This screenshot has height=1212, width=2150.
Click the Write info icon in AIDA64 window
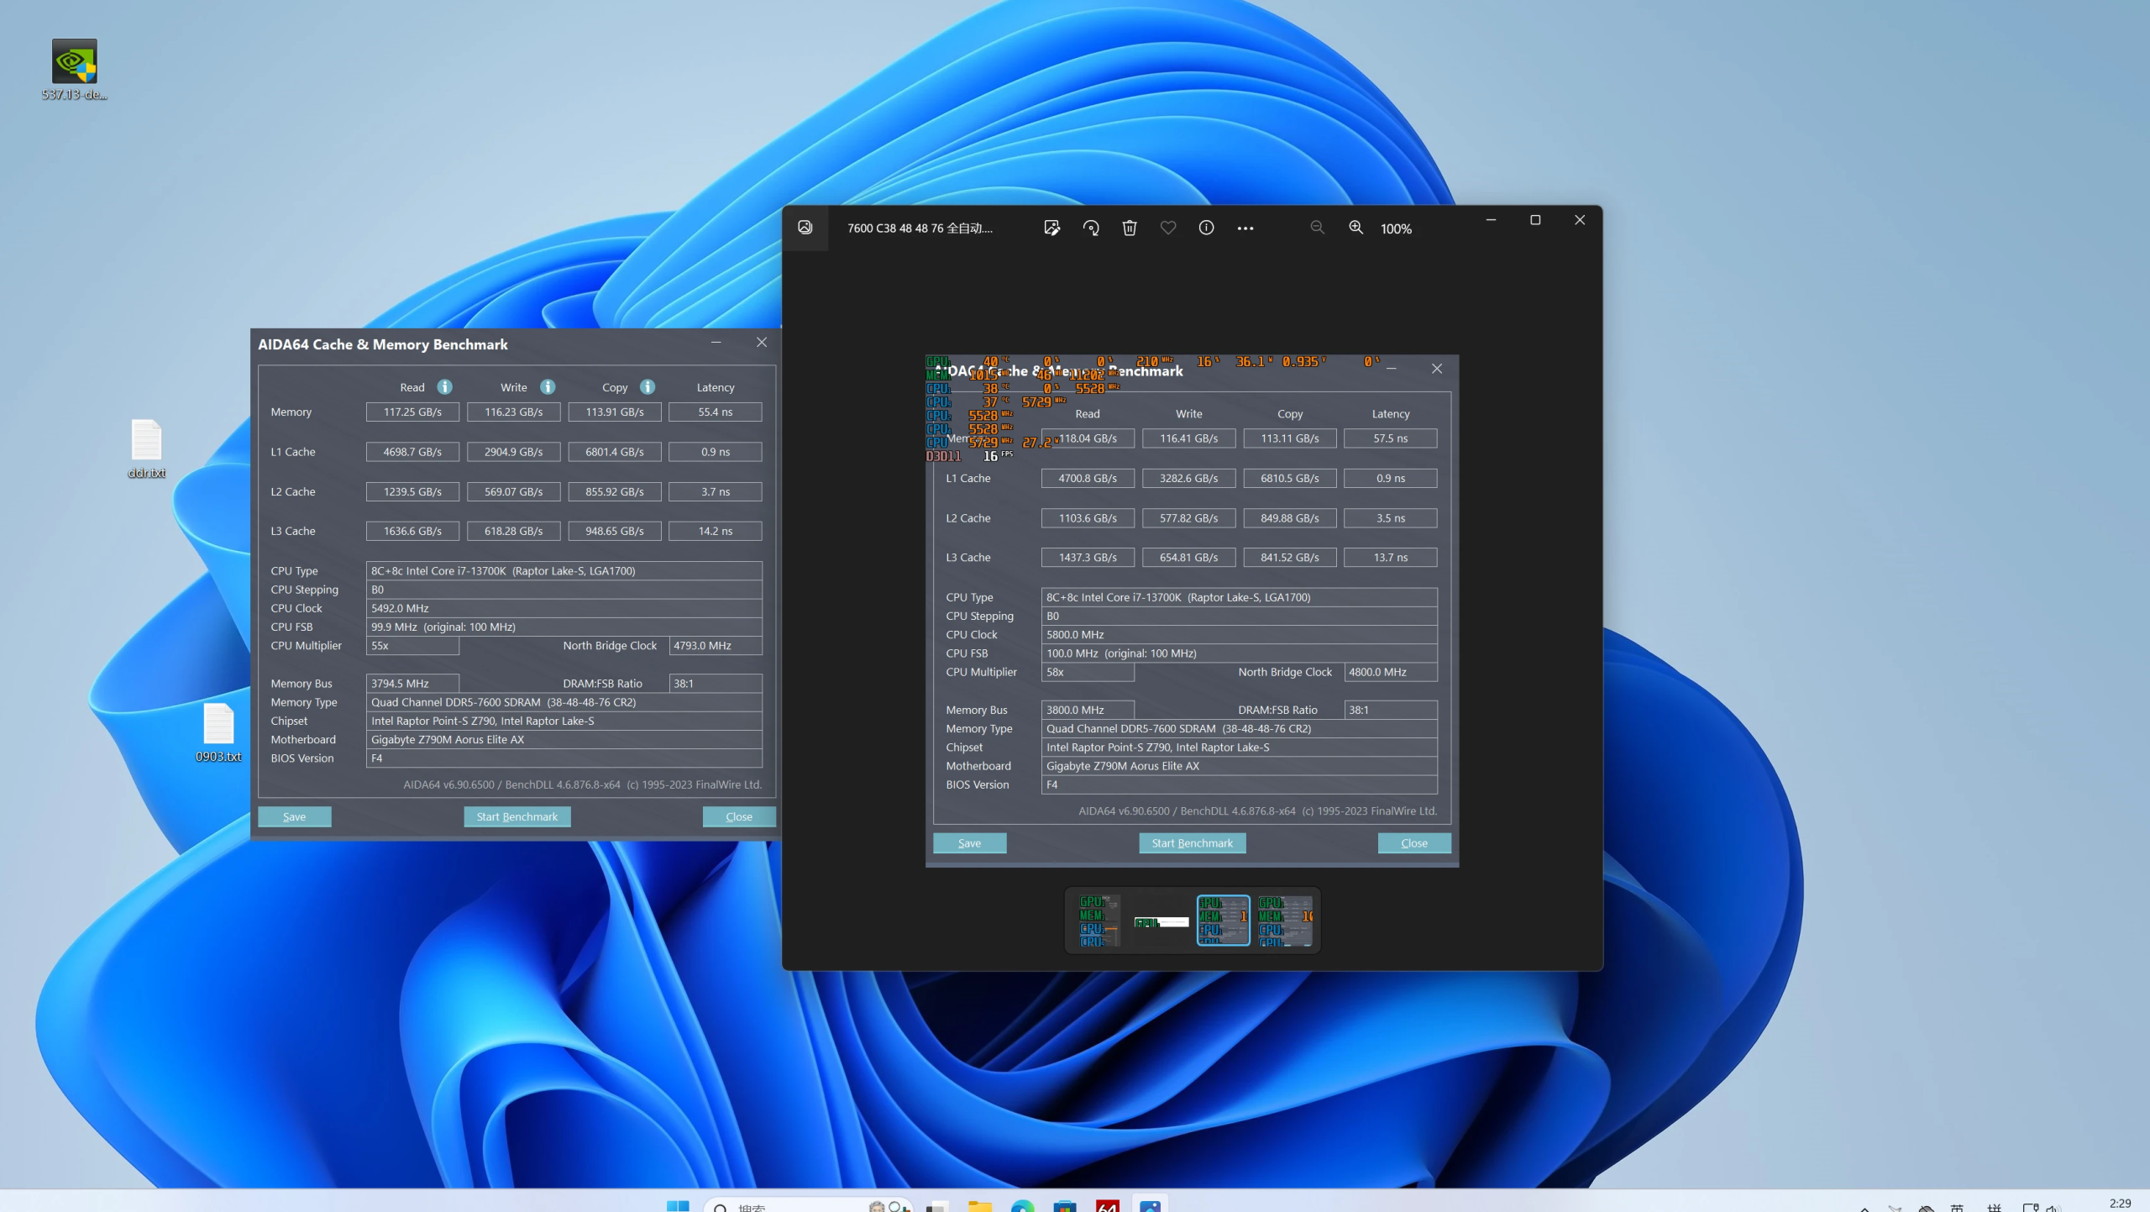(x=548, y=387)
